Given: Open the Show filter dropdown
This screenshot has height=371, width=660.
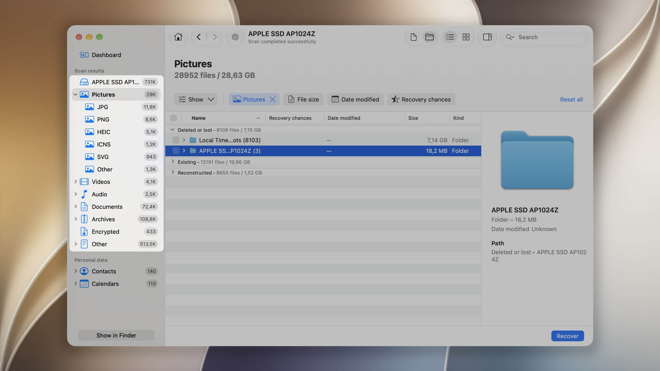Looking at the screenshot, I should (x=196, y=99).
